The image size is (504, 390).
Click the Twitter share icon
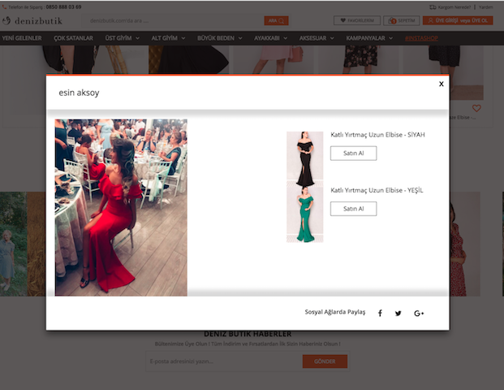pyautogui.click(x=398, y=314)
